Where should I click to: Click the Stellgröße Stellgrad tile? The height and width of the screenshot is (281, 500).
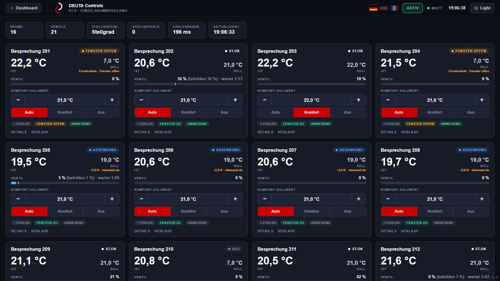106,30
